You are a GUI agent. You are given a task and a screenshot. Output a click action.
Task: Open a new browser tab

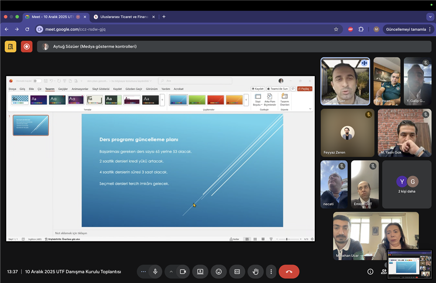pyautogui.click(x=164, y=17)
